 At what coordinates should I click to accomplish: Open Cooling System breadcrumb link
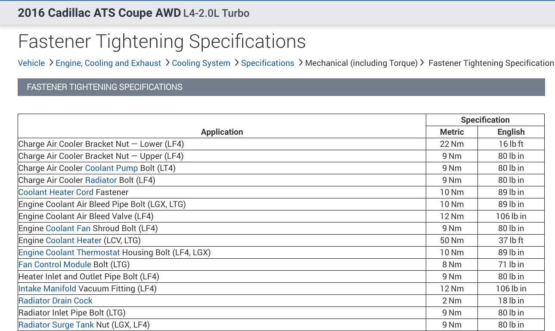pos(201,63)
